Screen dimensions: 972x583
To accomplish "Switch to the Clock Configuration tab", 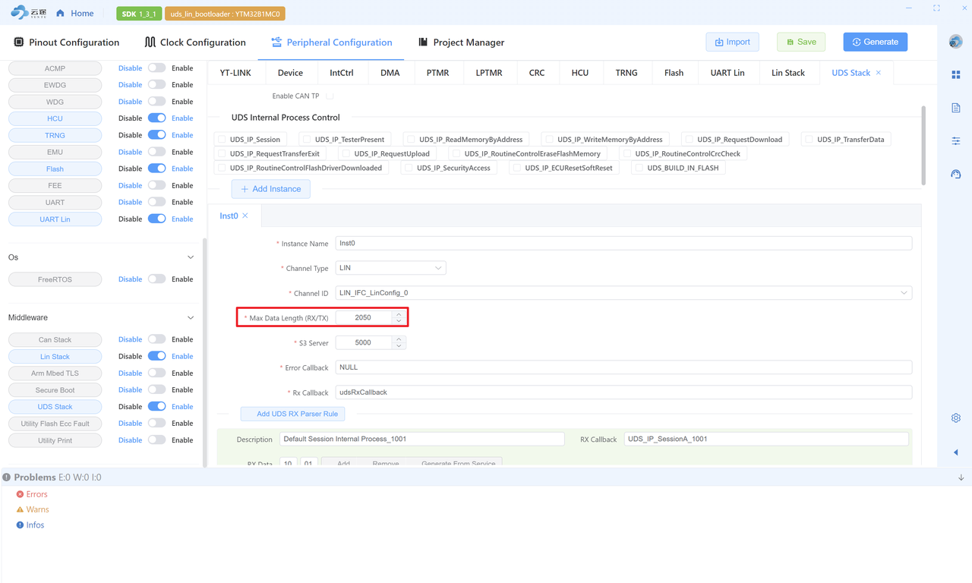I will 195,43.
